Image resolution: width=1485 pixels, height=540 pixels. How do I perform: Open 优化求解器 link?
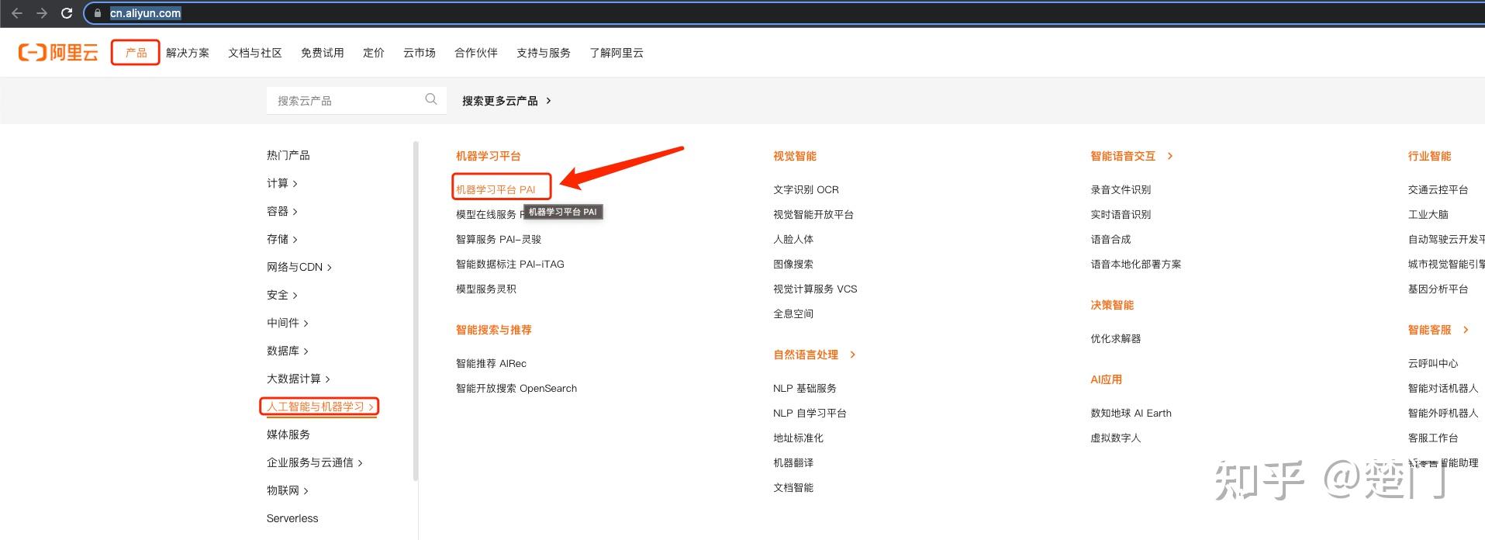(1116, 338)
